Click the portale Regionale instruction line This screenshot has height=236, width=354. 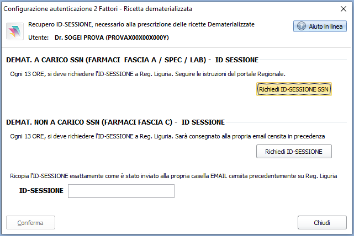[x=150, y=73]
